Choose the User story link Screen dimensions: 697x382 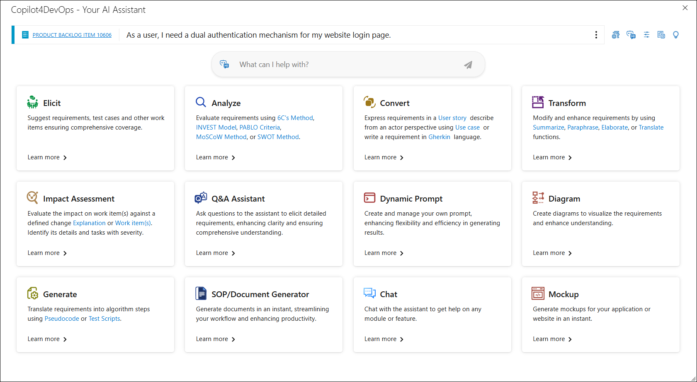click(x=452, y=118)
